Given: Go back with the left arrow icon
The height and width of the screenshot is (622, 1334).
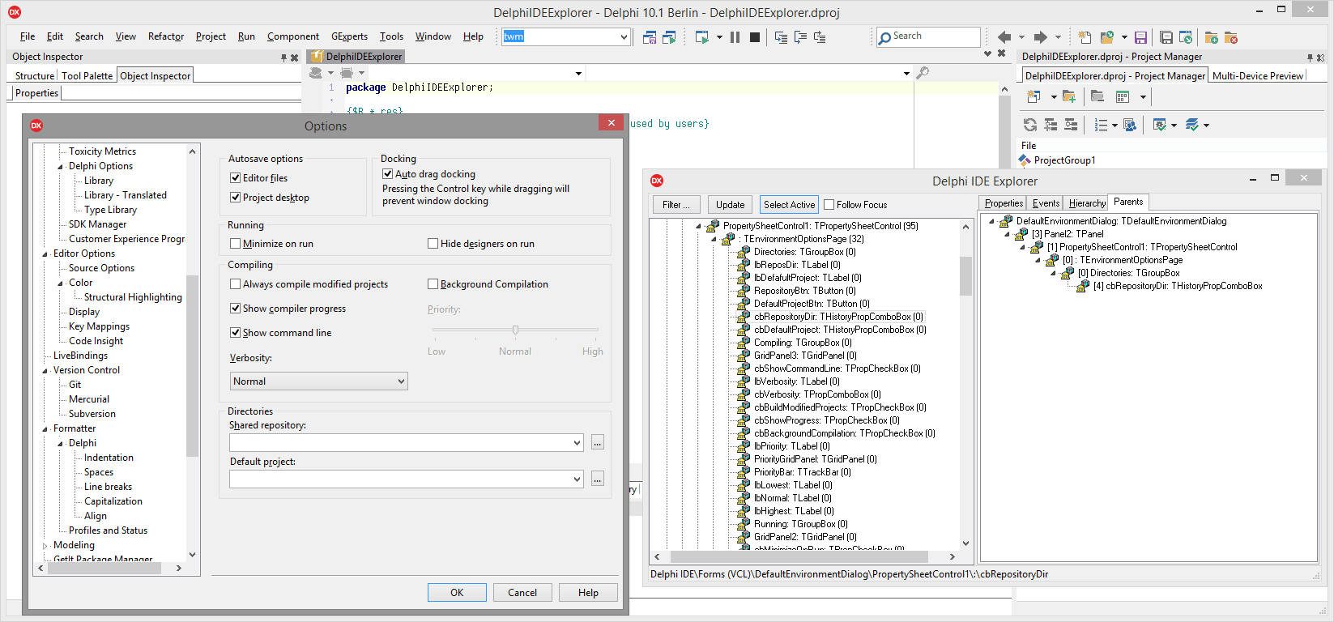Looking at the screenshot, I should point(1004,37).
